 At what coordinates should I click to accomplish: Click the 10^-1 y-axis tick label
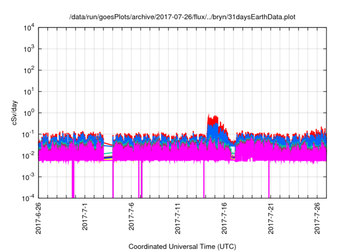pos(28,134)
